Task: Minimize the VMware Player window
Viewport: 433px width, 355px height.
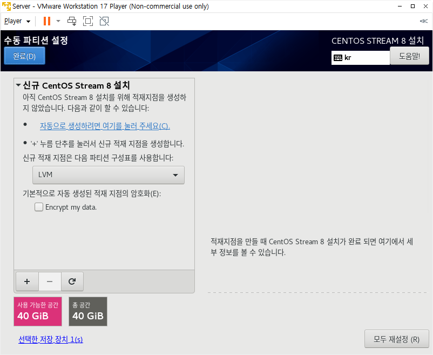Action: tap(400, 6)
